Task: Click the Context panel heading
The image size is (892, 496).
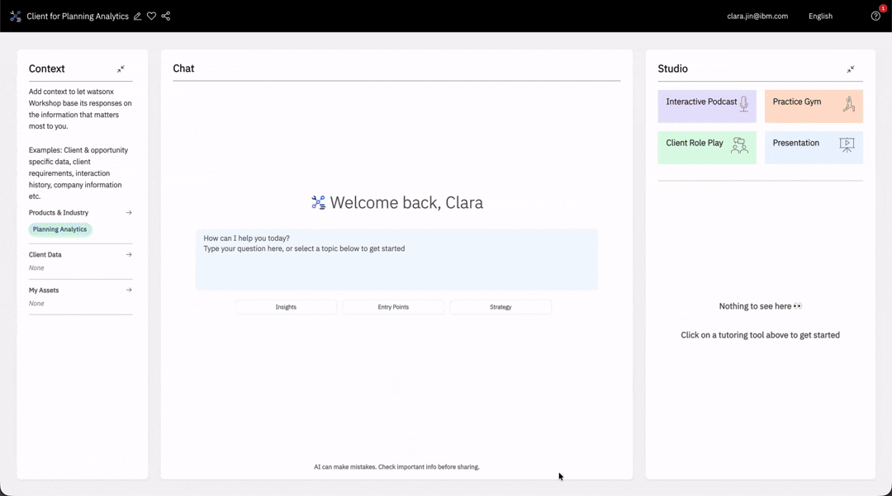Action: tap(46, 68)
